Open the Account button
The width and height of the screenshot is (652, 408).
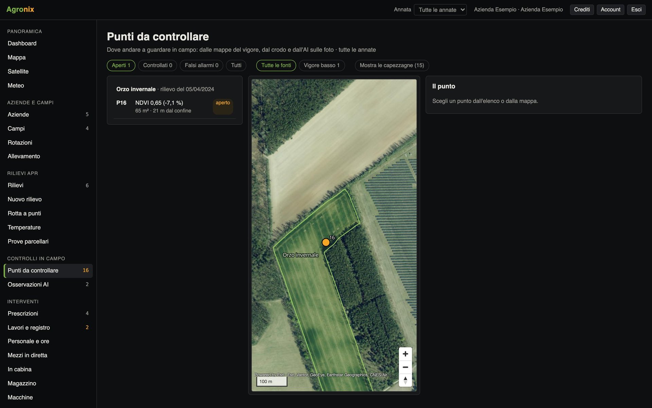click(610, 10)
